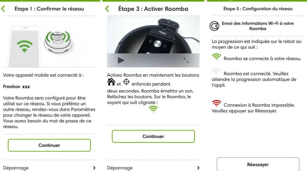Click the blinking green Wi-Fi indicator icon
307x171 pixels.
[x=153, y=109]
